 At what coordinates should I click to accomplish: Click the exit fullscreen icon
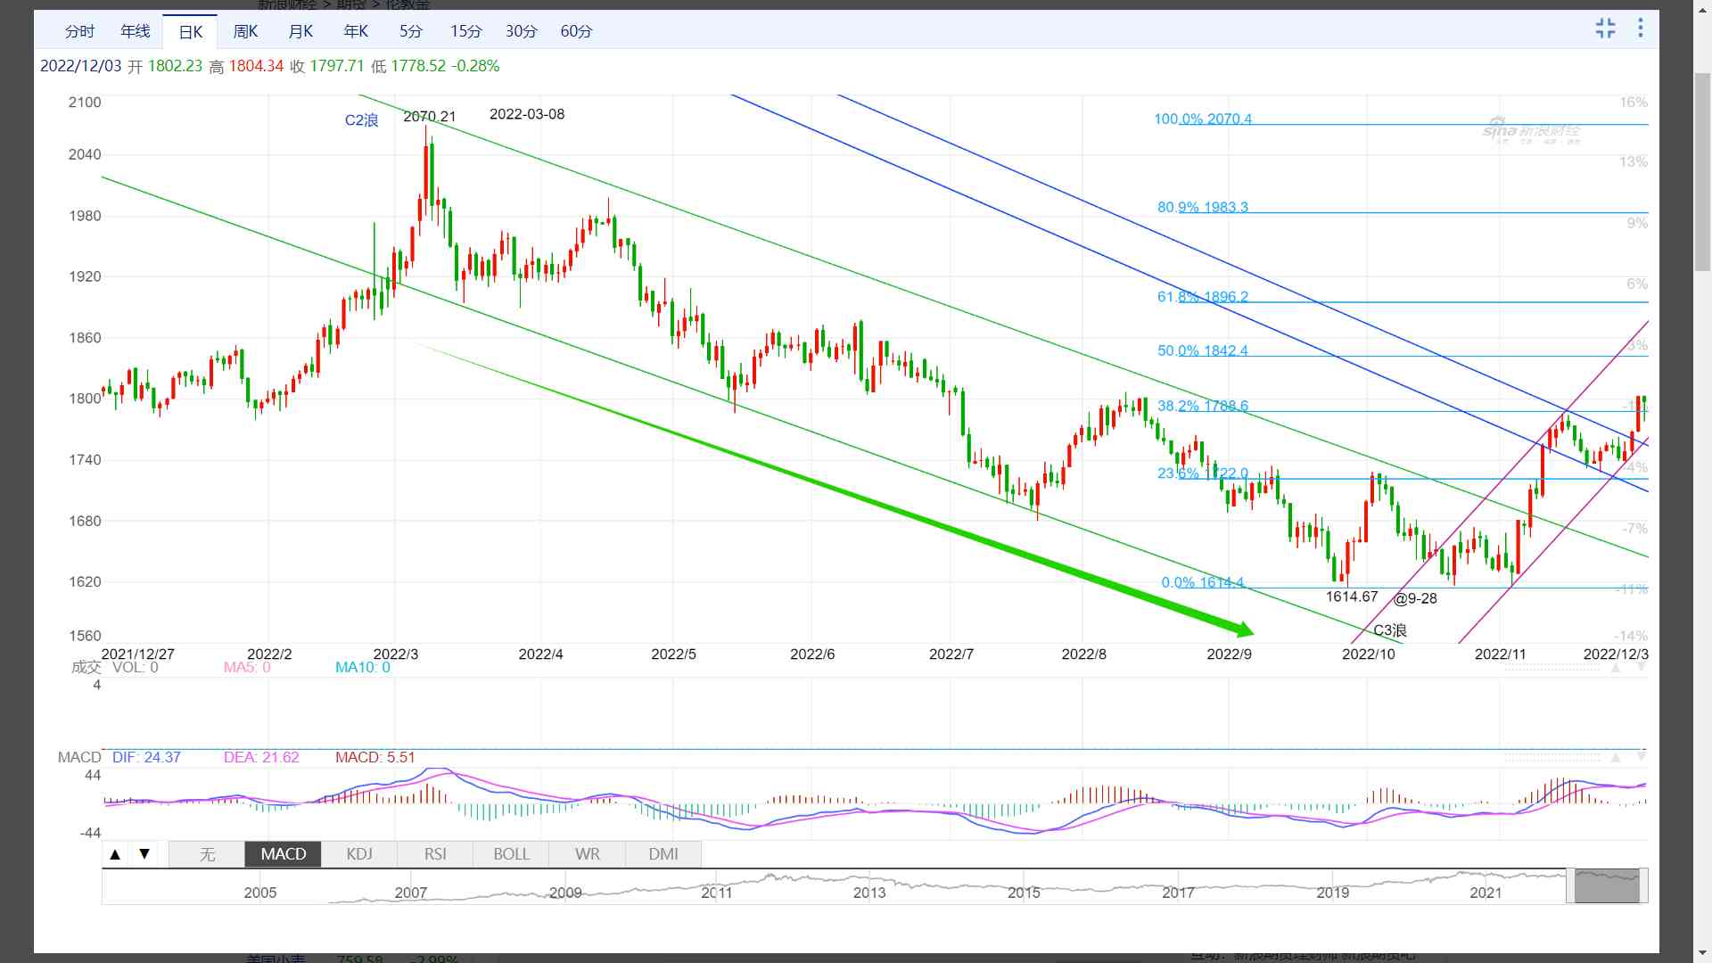[1605, 29]
